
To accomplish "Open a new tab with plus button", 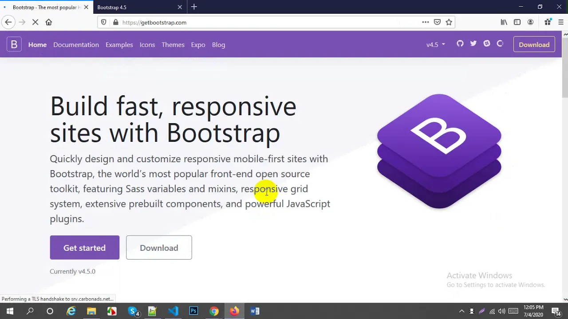I will click(x=194, y=7).
